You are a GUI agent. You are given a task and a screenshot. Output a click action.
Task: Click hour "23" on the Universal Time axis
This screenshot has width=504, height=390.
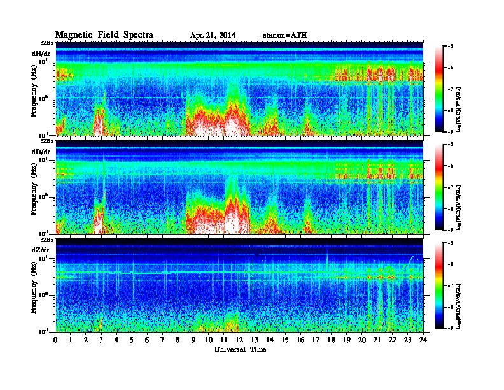(407, 340)
